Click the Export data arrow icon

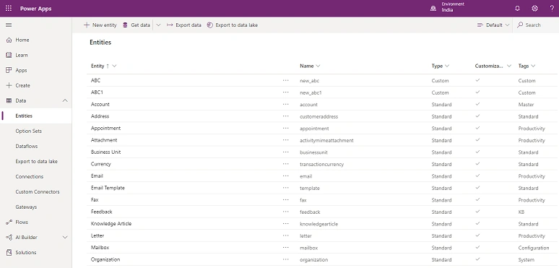[170, 25]
